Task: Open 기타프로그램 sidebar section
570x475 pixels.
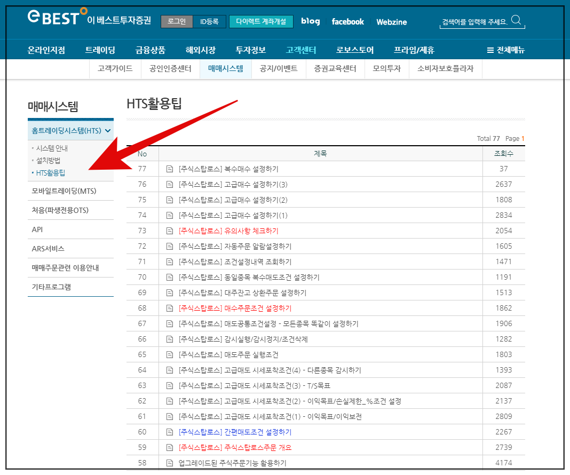Action: click(x=70, y=287)
